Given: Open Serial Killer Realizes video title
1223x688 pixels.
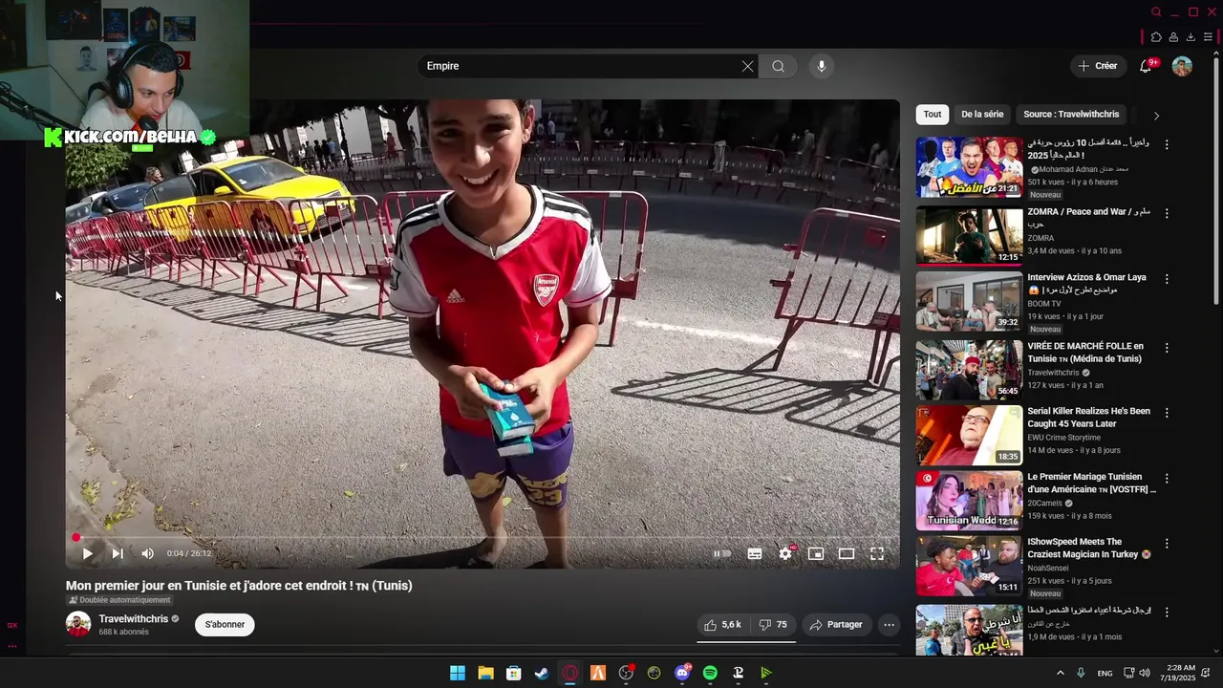Looking at the screenshot, I should [x=1088, y=418].
